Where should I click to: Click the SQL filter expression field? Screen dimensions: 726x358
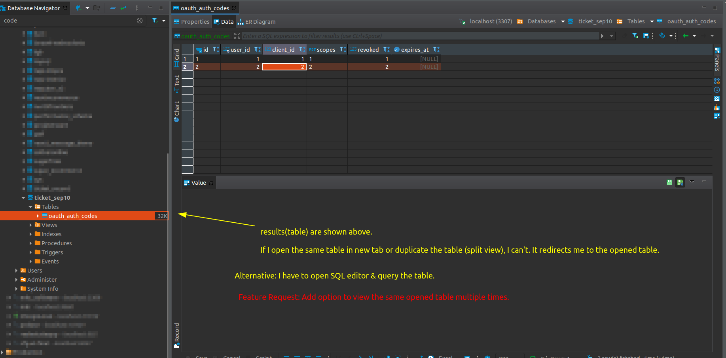420,36
